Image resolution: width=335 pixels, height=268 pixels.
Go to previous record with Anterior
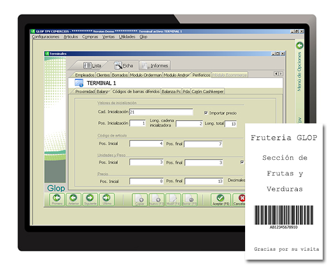pos(74,200)
